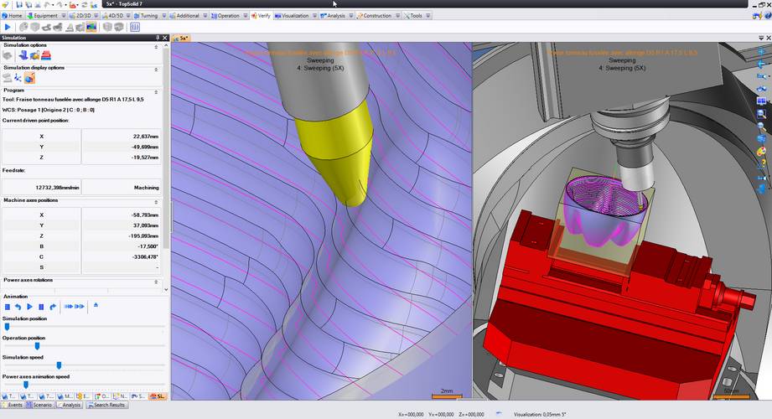This screenshot has height=419, width=772.
Task: Collapse the Simulation options section
Action: [x=156, y=45]
